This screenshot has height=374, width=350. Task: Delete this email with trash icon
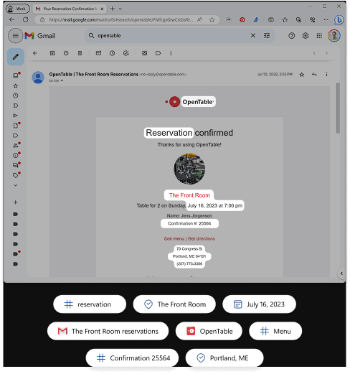80,53
